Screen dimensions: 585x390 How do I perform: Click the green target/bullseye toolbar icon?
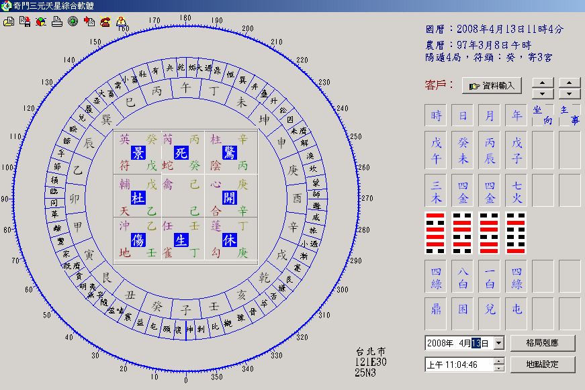(73, 21)
